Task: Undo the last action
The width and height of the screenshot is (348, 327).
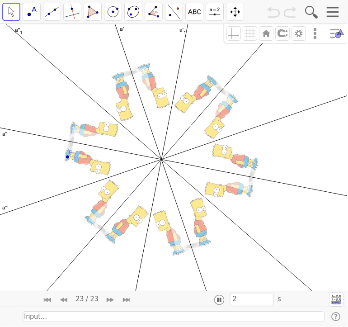Action: [x=273, y=12]
